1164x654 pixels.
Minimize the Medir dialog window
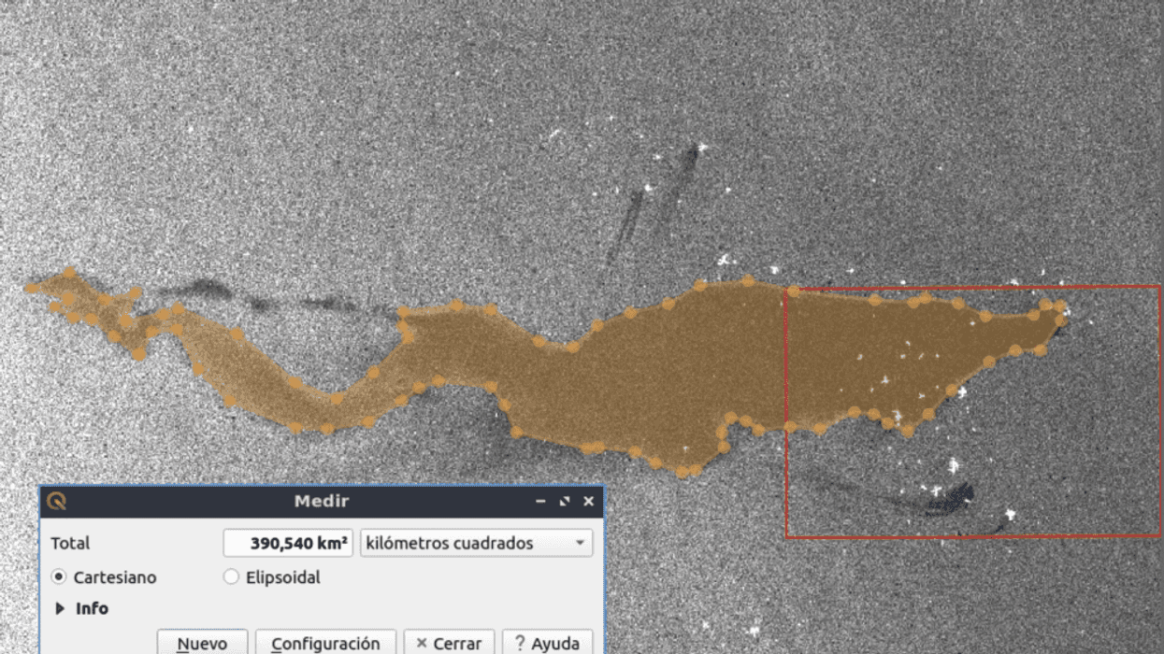540,502
